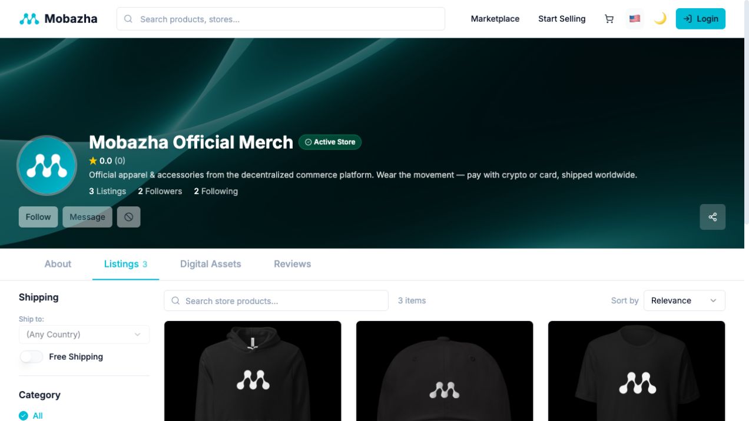Image resolution: width=749 pixels, height=421 pixels.
Task: Expand the Sort by Relevance dropdown
Action: [684, 300]
